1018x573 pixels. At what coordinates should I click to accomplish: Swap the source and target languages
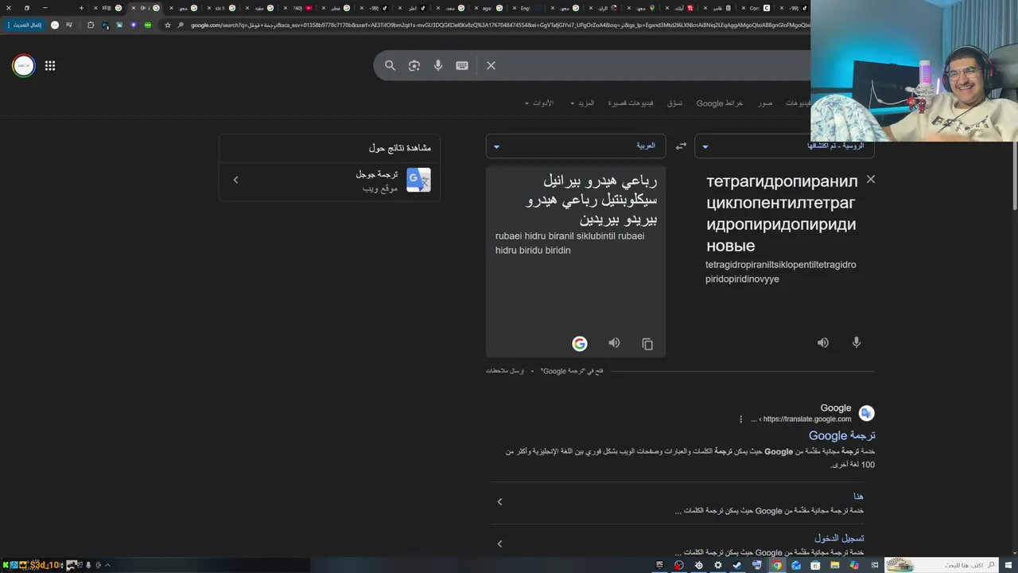681,146
